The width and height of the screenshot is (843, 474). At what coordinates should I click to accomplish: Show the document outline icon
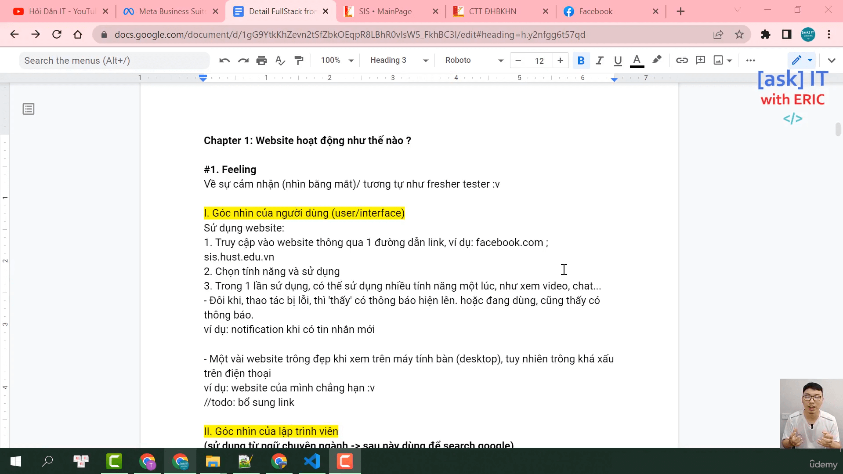coord(29,109)
